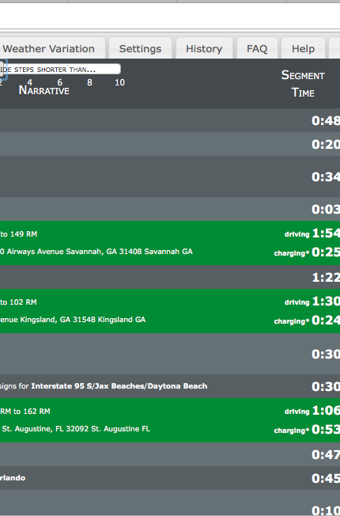Image resolution: width=340 pixels, height=516 pixels.
Task: Select the Kingsland GA charging stop row
Action: click(170, 311)
